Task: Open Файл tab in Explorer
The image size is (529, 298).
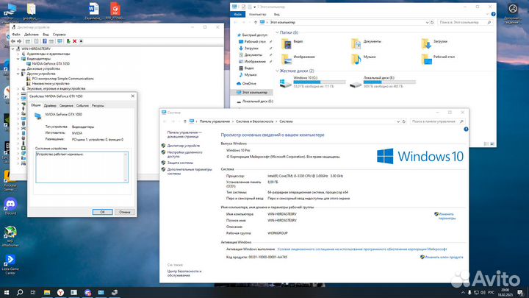Action: pyautogui.click(x=237, y=15)
